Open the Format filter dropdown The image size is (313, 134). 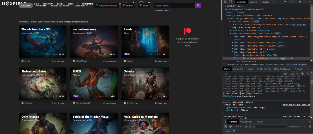128,5
